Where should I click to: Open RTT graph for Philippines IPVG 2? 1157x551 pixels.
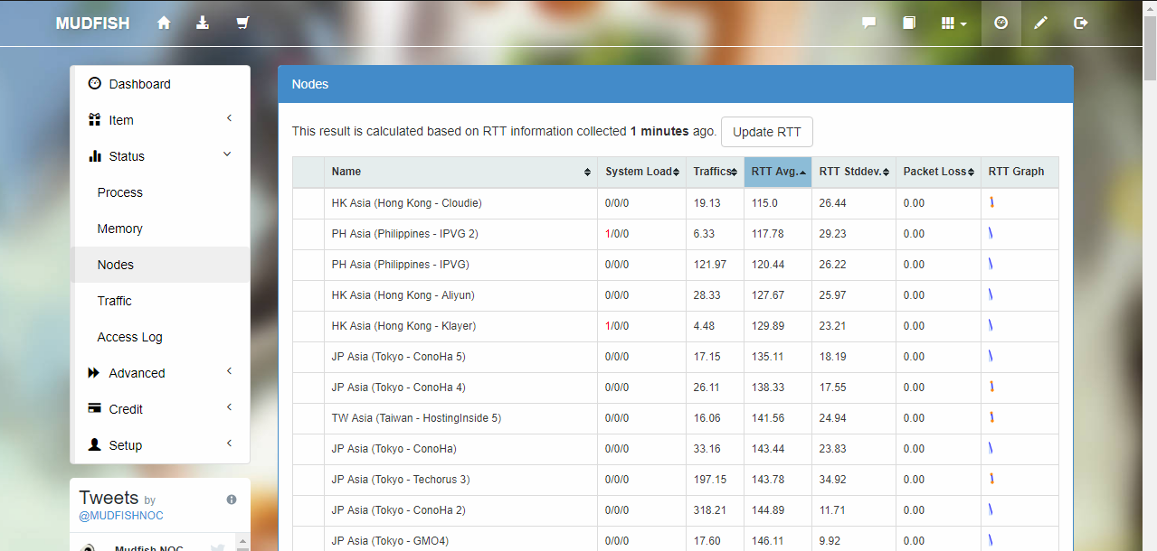coord(991,233)
